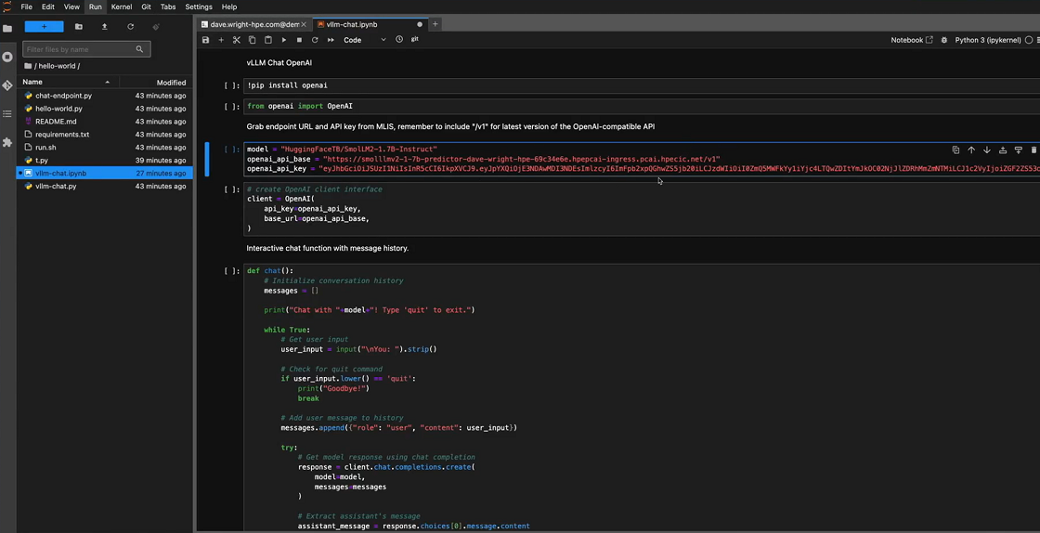Open the Git menu
The height and width of the screenshot is (533, 1040).
click(x=147, y=6)
